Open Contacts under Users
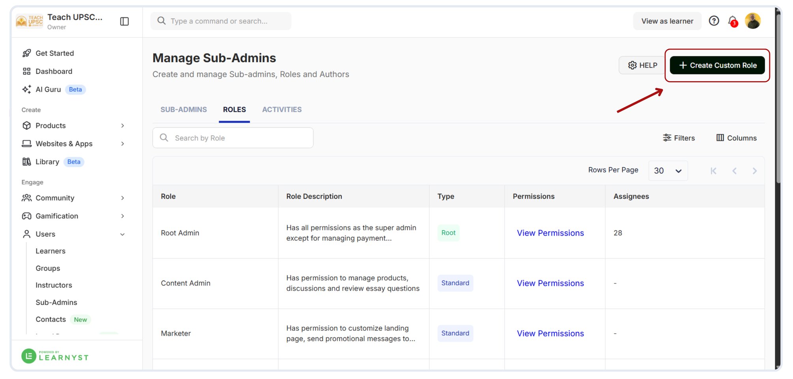This screenshot has width=793, height=379. click(50, 320)
